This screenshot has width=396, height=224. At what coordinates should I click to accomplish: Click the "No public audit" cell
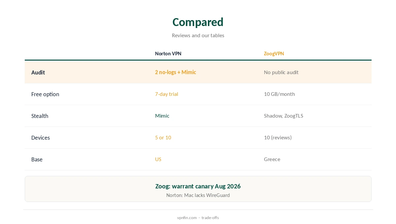click(x=281, y=72)
